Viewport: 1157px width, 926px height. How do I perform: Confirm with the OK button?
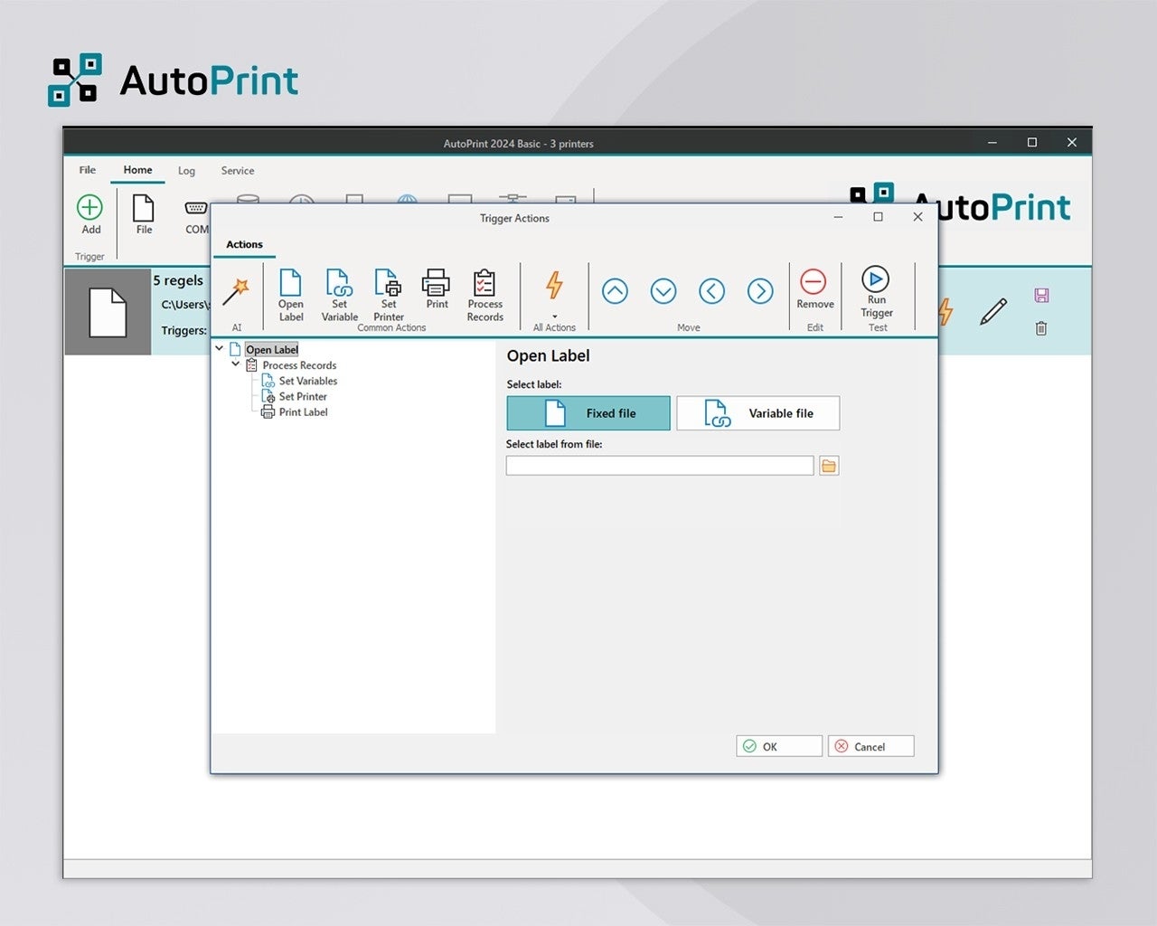[778, 746]
